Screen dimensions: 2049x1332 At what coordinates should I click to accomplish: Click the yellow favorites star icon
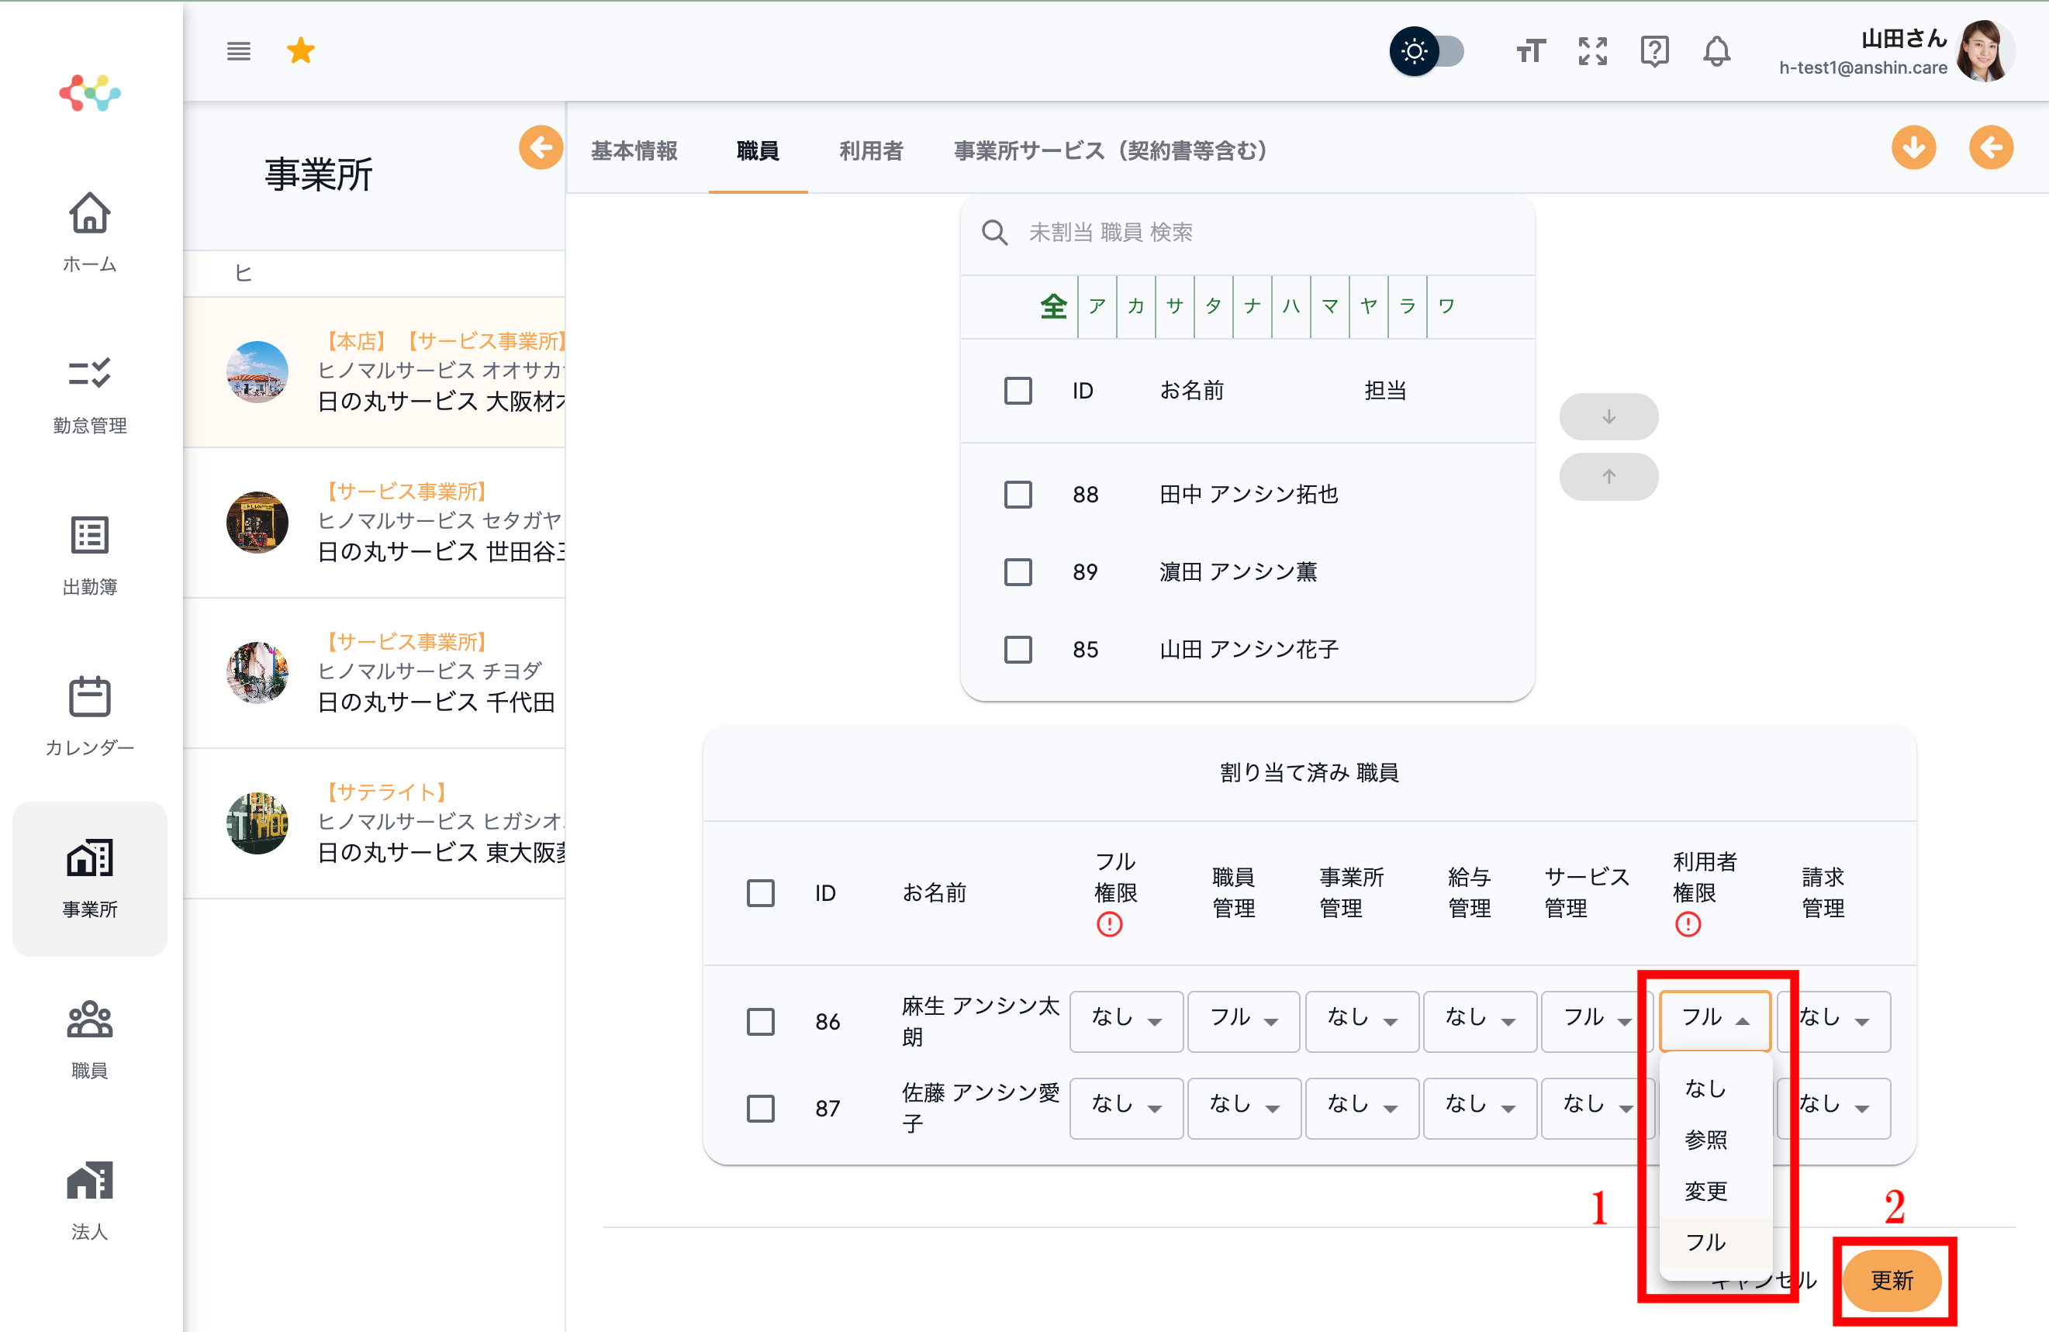300,52
